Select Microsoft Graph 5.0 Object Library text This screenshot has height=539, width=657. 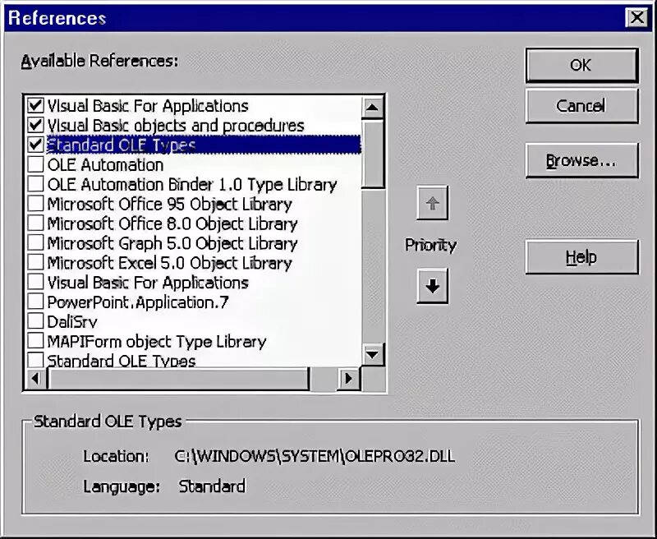click(172, 243)
